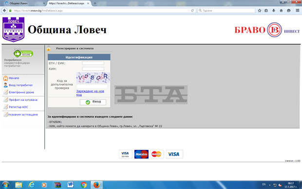The width and height of the screenshot is (302, 189).
Task: Open the Firefox hamburger menu
Action: click(x=298, y=11)
